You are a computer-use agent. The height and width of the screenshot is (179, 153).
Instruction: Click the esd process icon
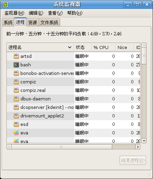16,124
